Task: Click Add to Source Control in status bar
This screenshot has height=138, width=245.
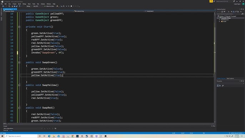Action: point(236,133)
